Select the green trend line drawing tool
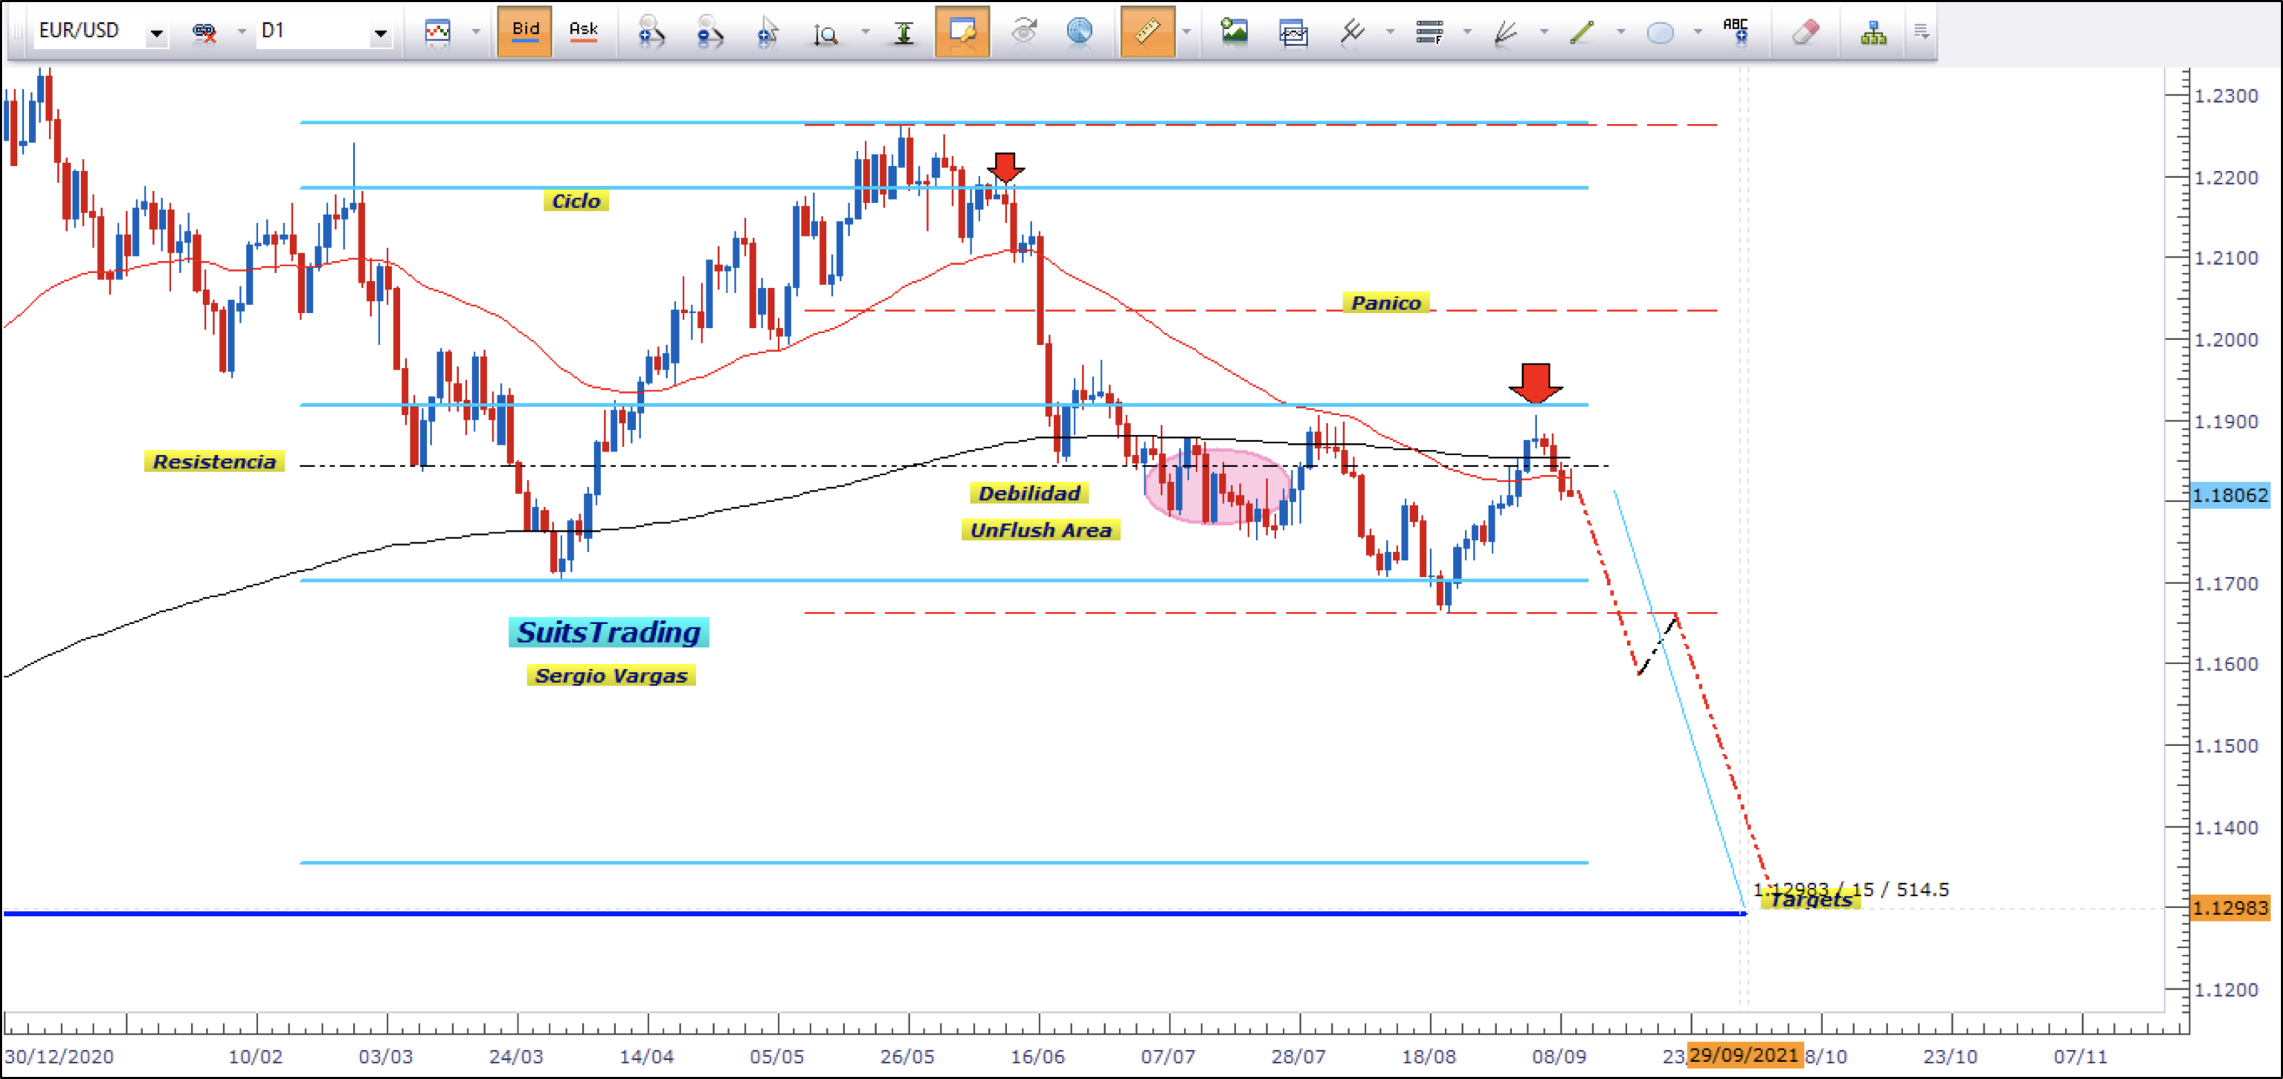This screenshot has width=2283, height=1079. (1582, 32)
